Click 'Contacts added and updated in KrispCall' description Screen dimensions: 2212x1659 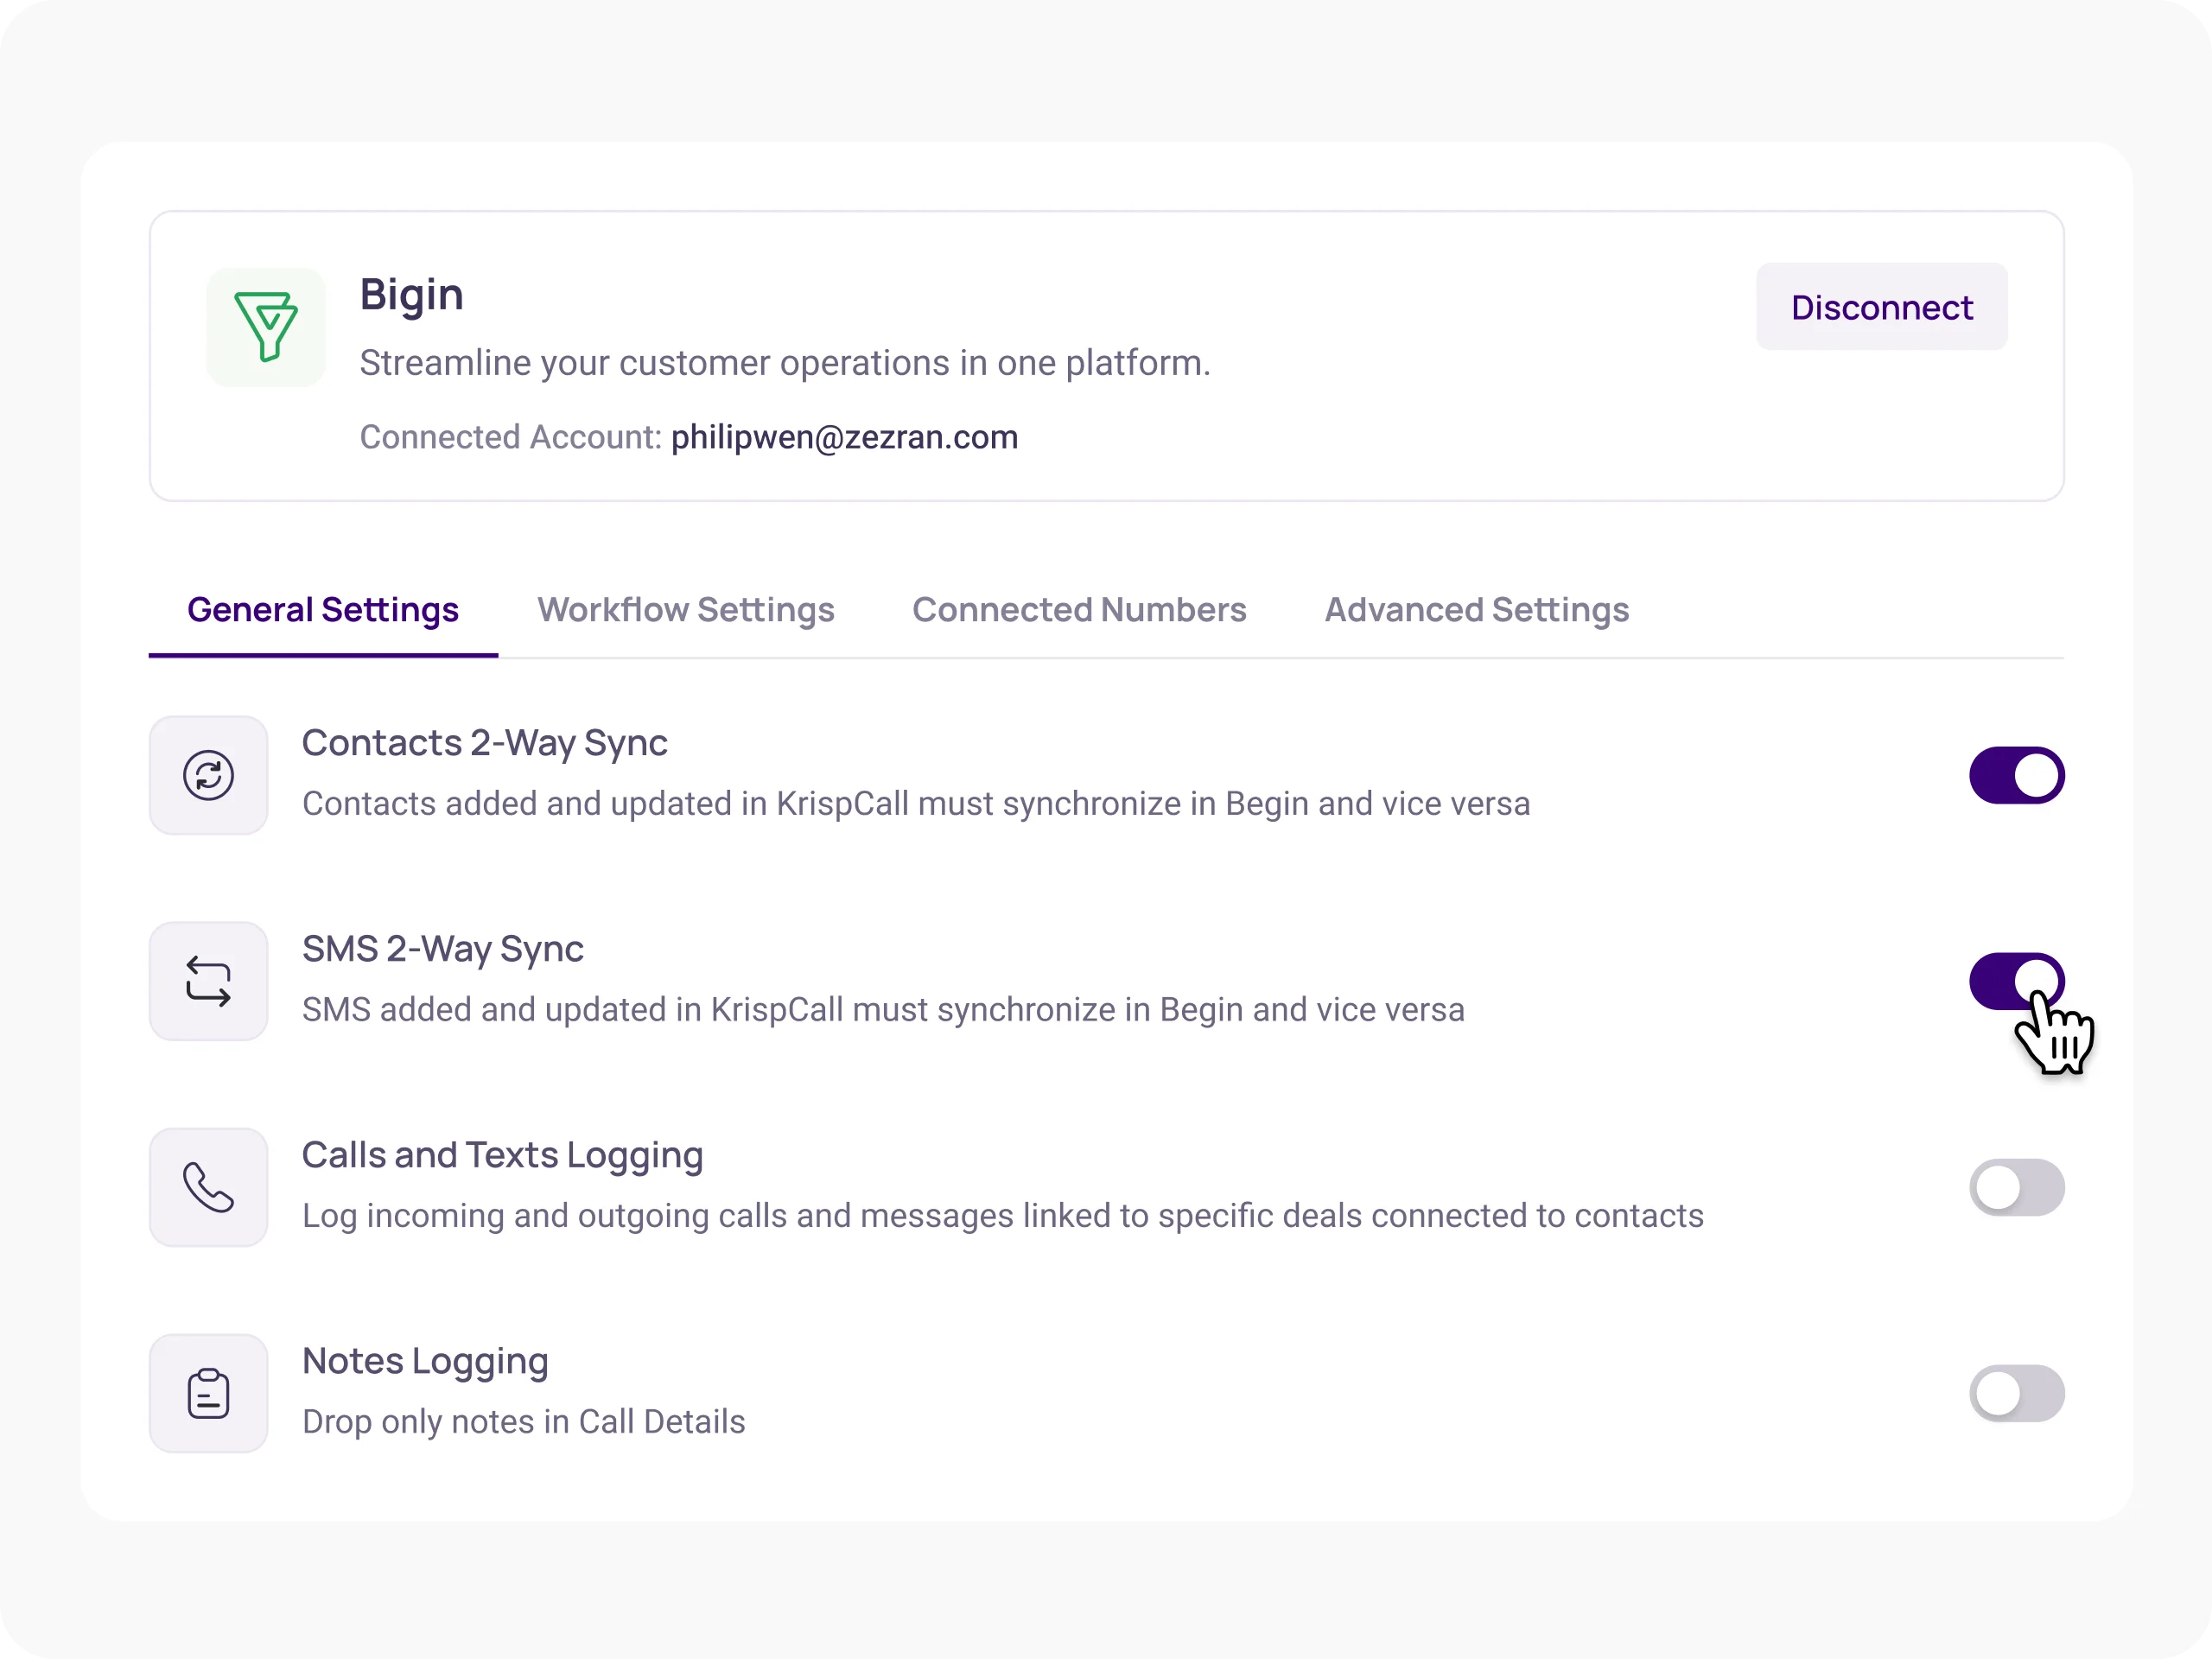pos(916,804)
